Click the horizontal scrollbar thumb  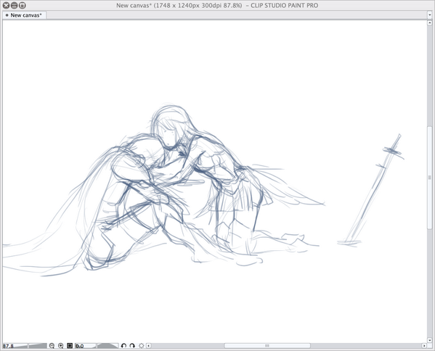267,346
